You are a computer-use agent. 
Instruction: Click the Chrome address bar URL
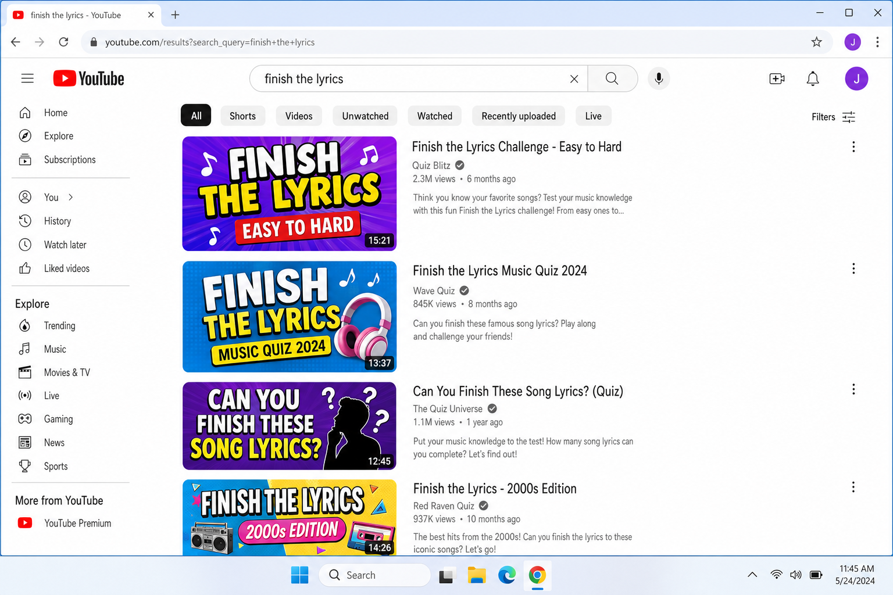[210, 42]
